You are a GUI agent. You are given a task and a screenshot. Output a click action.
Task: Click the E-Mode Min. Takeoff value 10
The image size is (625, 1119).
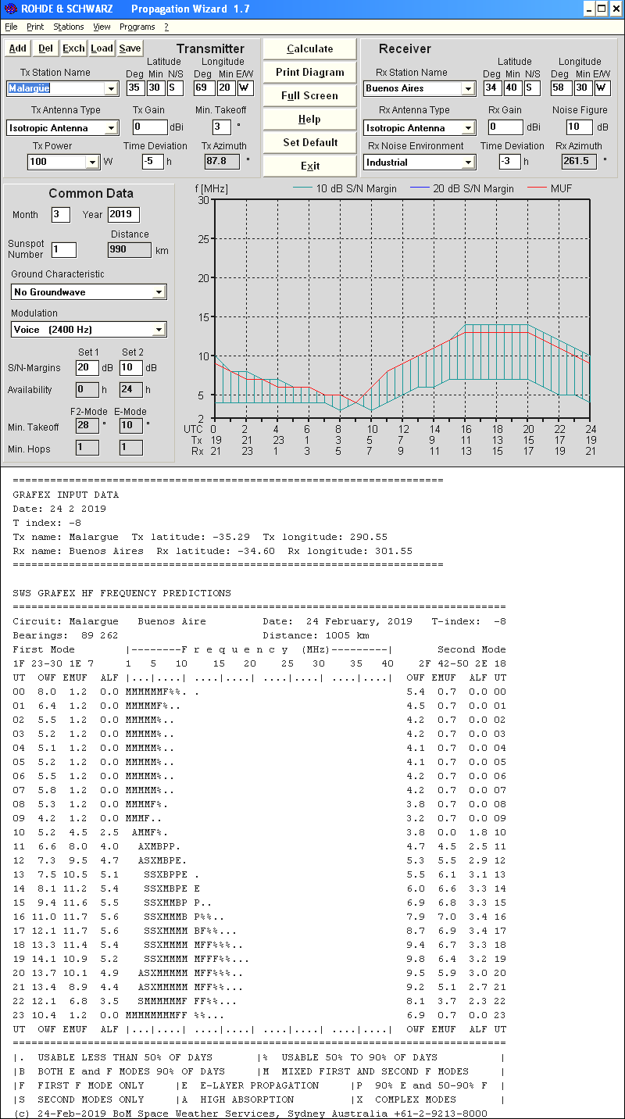tap(130, 426)
